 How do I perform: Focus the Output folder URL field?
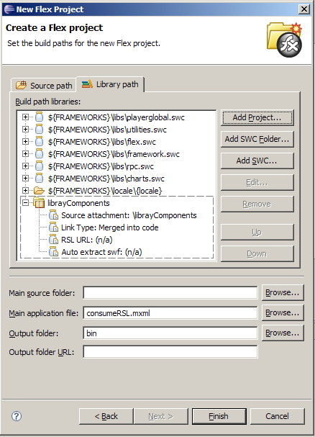170,352
